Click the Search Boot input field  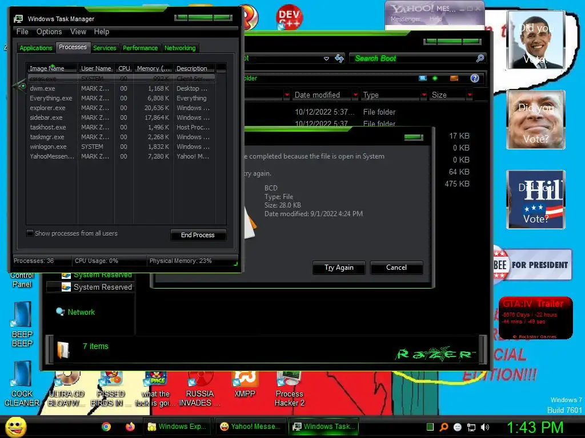412,59
